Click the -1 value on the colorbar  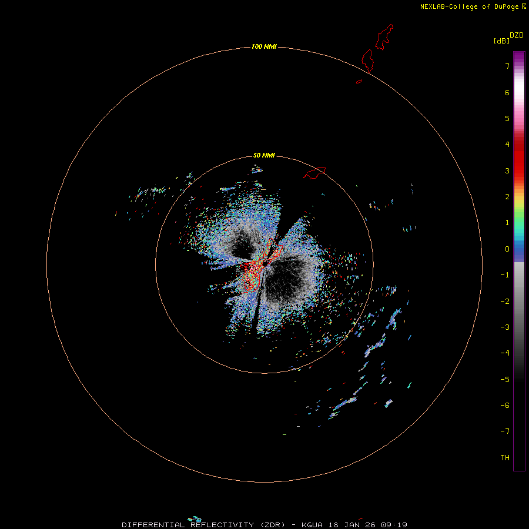[x=505, y=275]
